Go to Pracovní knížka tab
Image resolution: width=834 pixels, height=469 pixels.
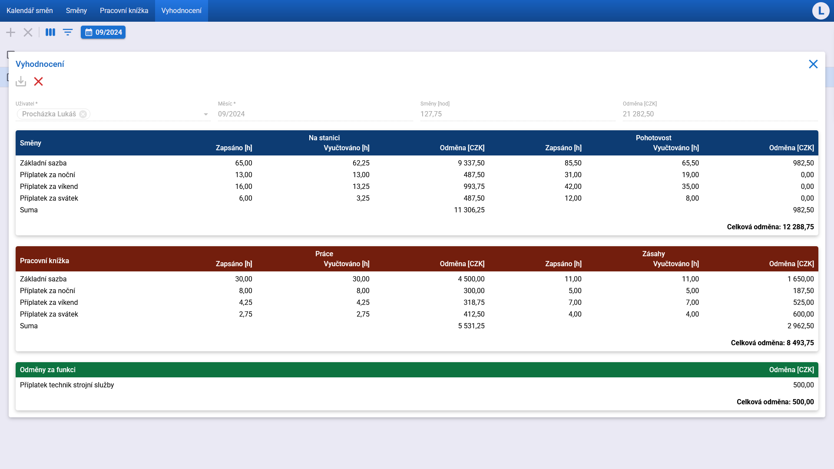124,11
